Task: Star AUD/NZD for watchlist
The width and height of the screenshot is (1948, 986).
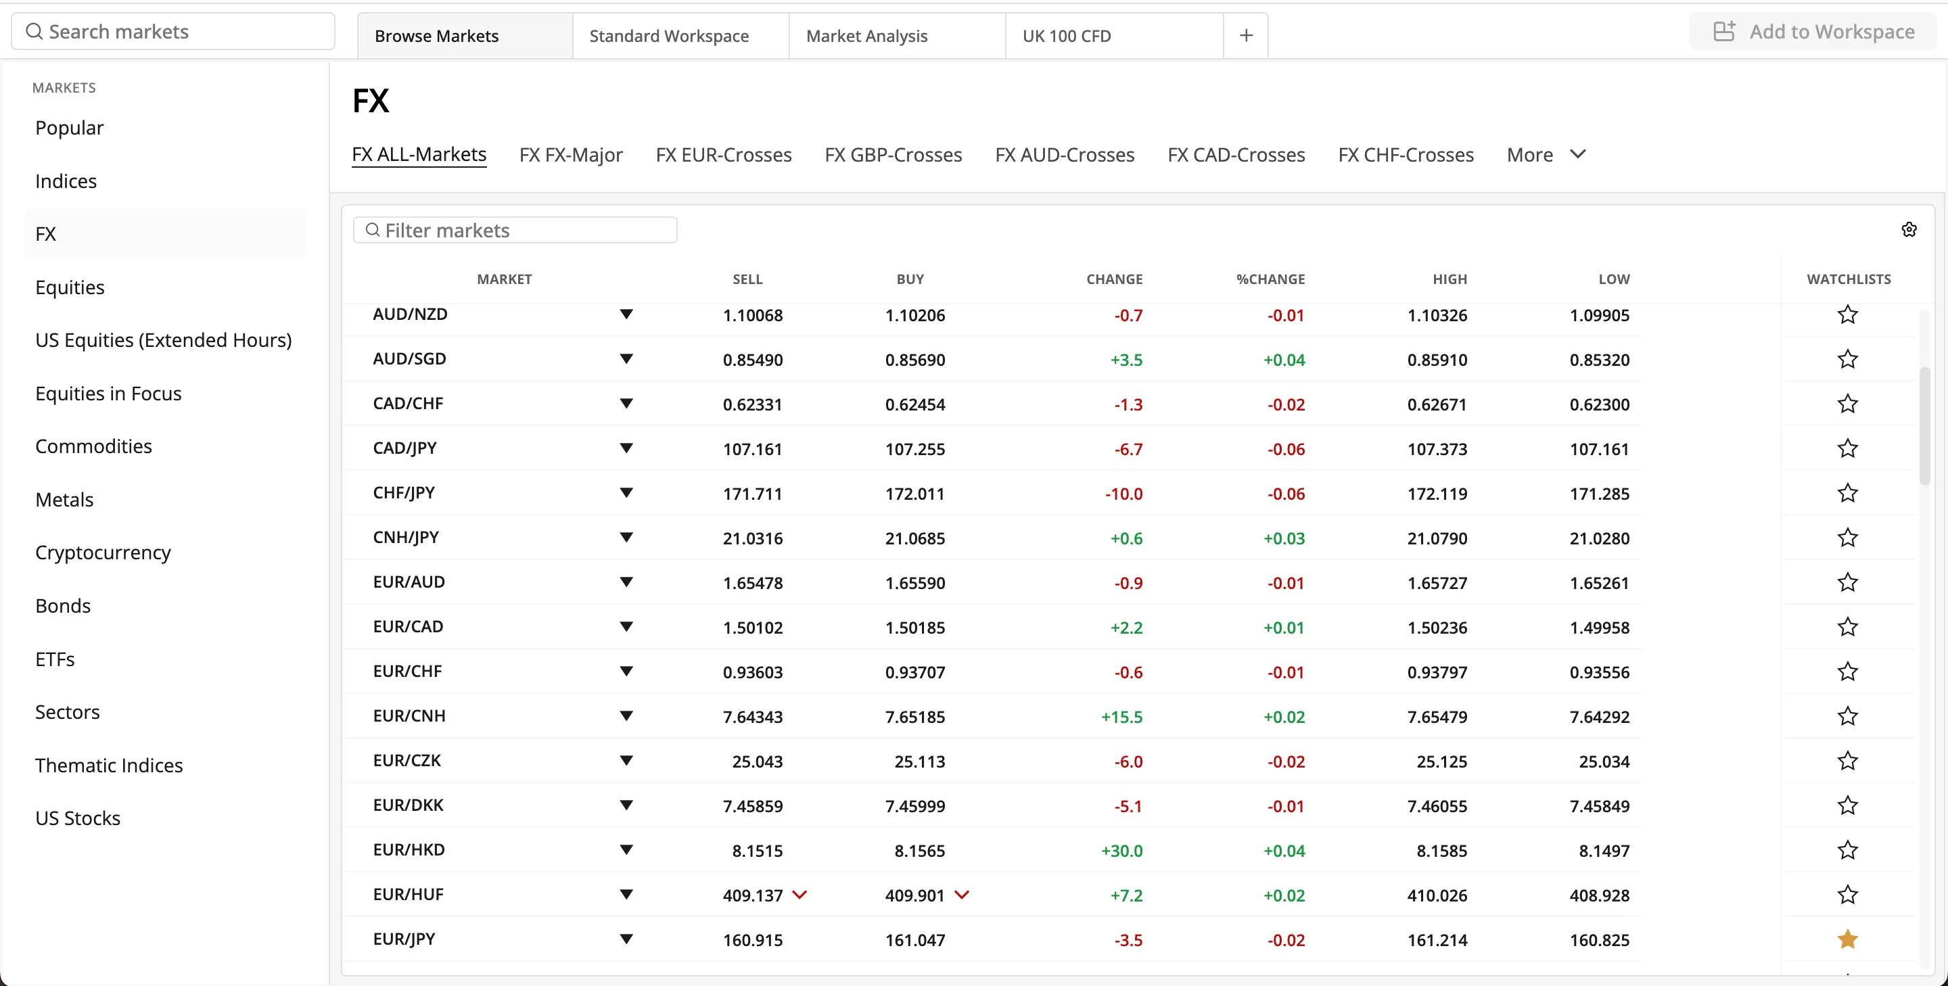Action: (1847, 314)
